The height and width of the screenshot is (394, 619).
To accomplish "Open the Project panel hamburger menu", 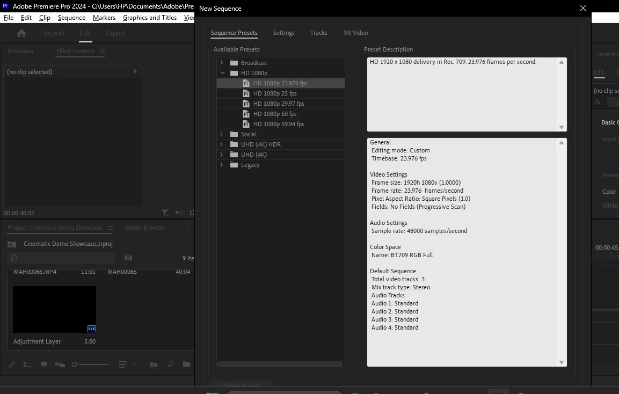I will tap(111, 228).
